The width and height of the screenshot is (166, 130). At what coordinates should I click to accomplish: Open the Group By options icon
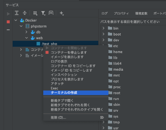tap(35, 13)
